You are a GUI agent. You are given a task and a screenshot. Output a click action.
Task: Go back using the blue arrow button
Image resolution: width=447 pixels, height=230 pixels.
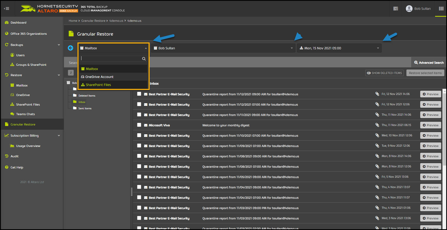point(70,48)
